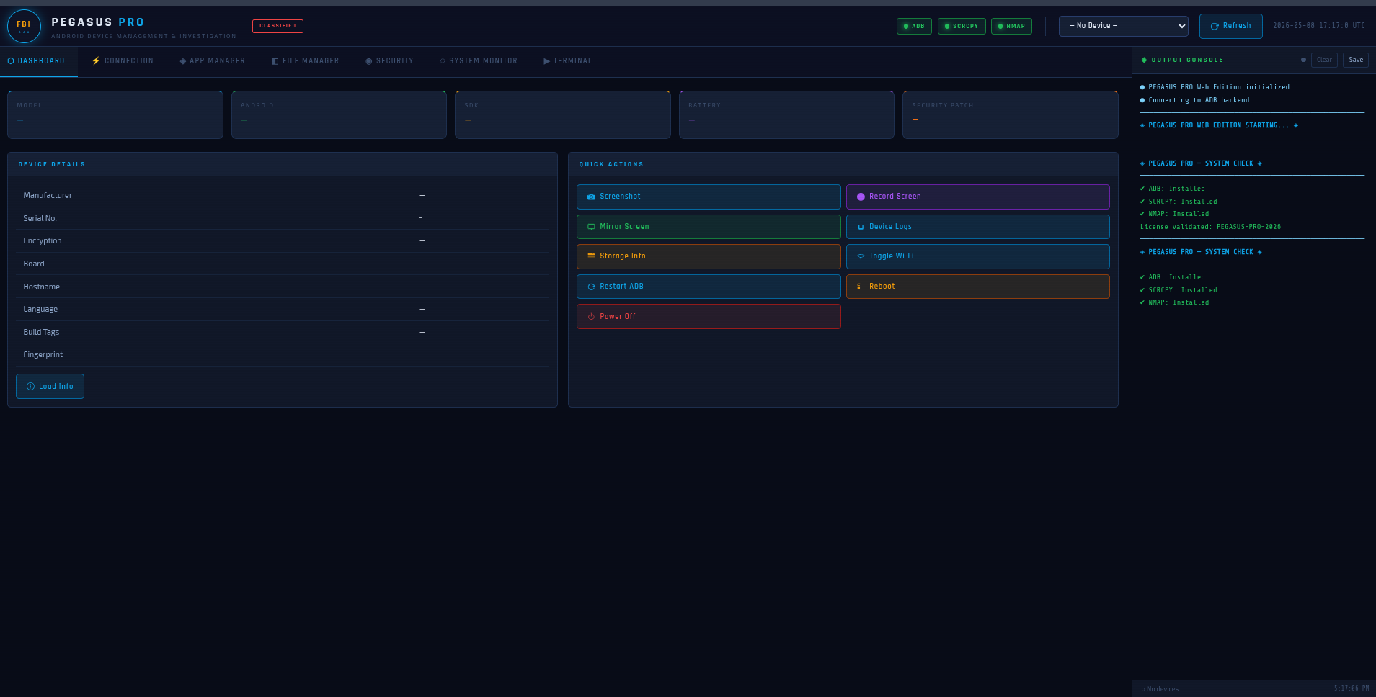The image size is (1376, 697).
Task: Open the No Device dropdown
Action: [x=1123, y=26]
